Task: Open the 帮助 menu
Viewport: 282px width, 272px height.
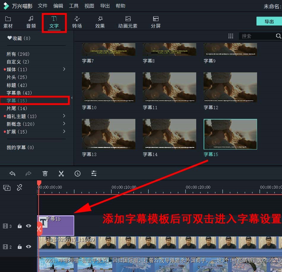Action: (121, 6)
